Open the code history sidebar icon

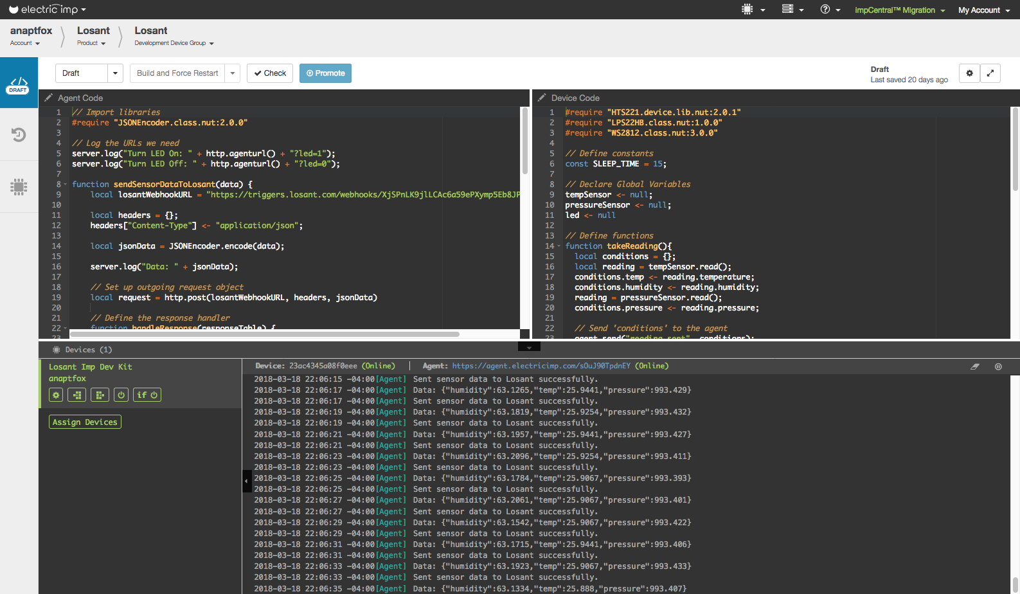pyautogui.click(x=19, y=134)
